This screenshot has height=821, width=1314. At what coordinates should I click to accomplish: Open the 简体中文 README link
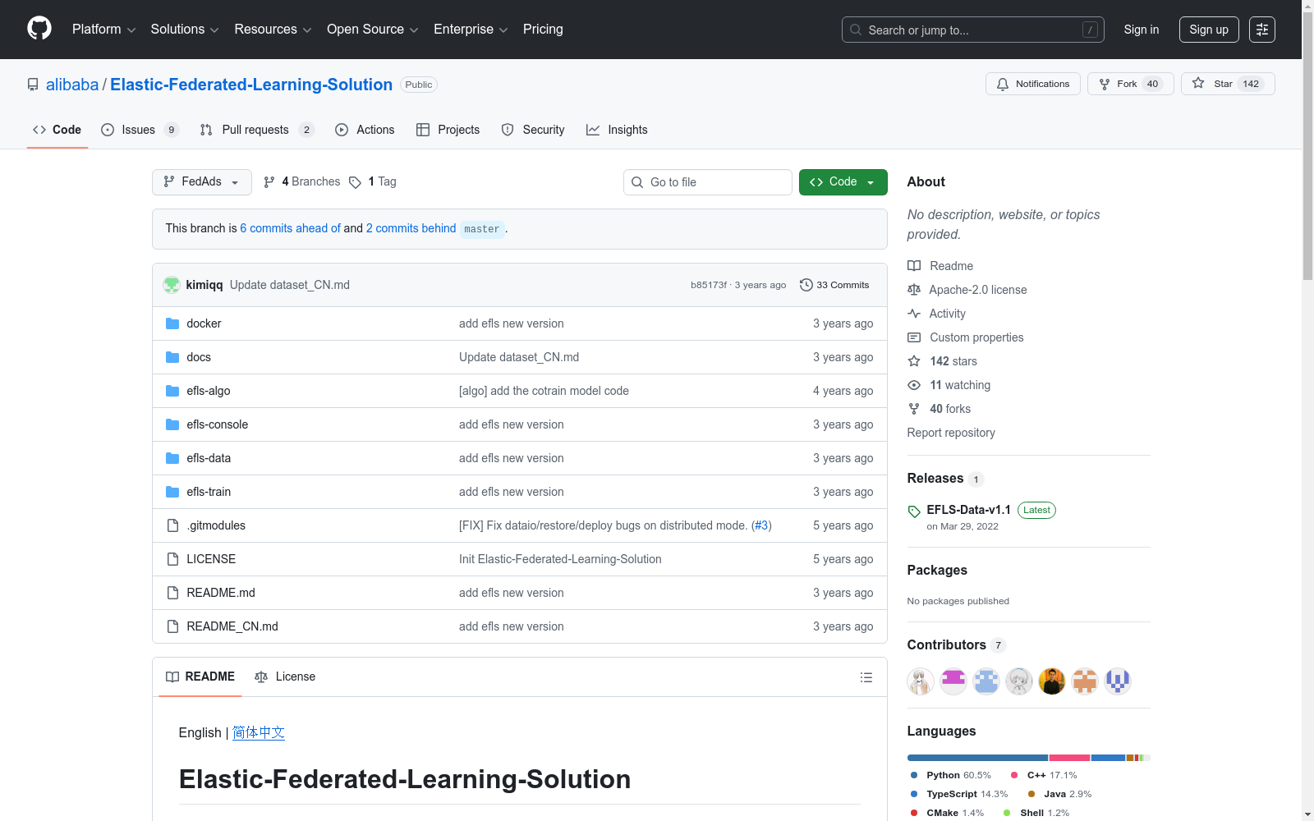click(259, 732)
